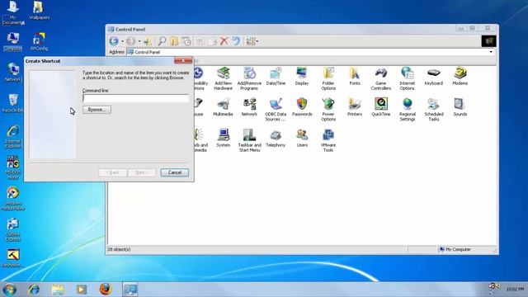
Task: Click the red Delete X toolbar icon
Action: (x=224, y=41)
